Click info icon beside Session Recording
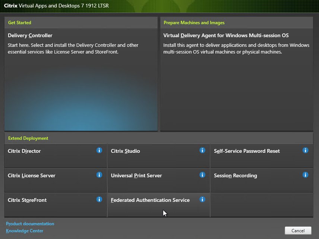Image resolution: width=319 pixels, height=239 pixels. tap(305, 175)
